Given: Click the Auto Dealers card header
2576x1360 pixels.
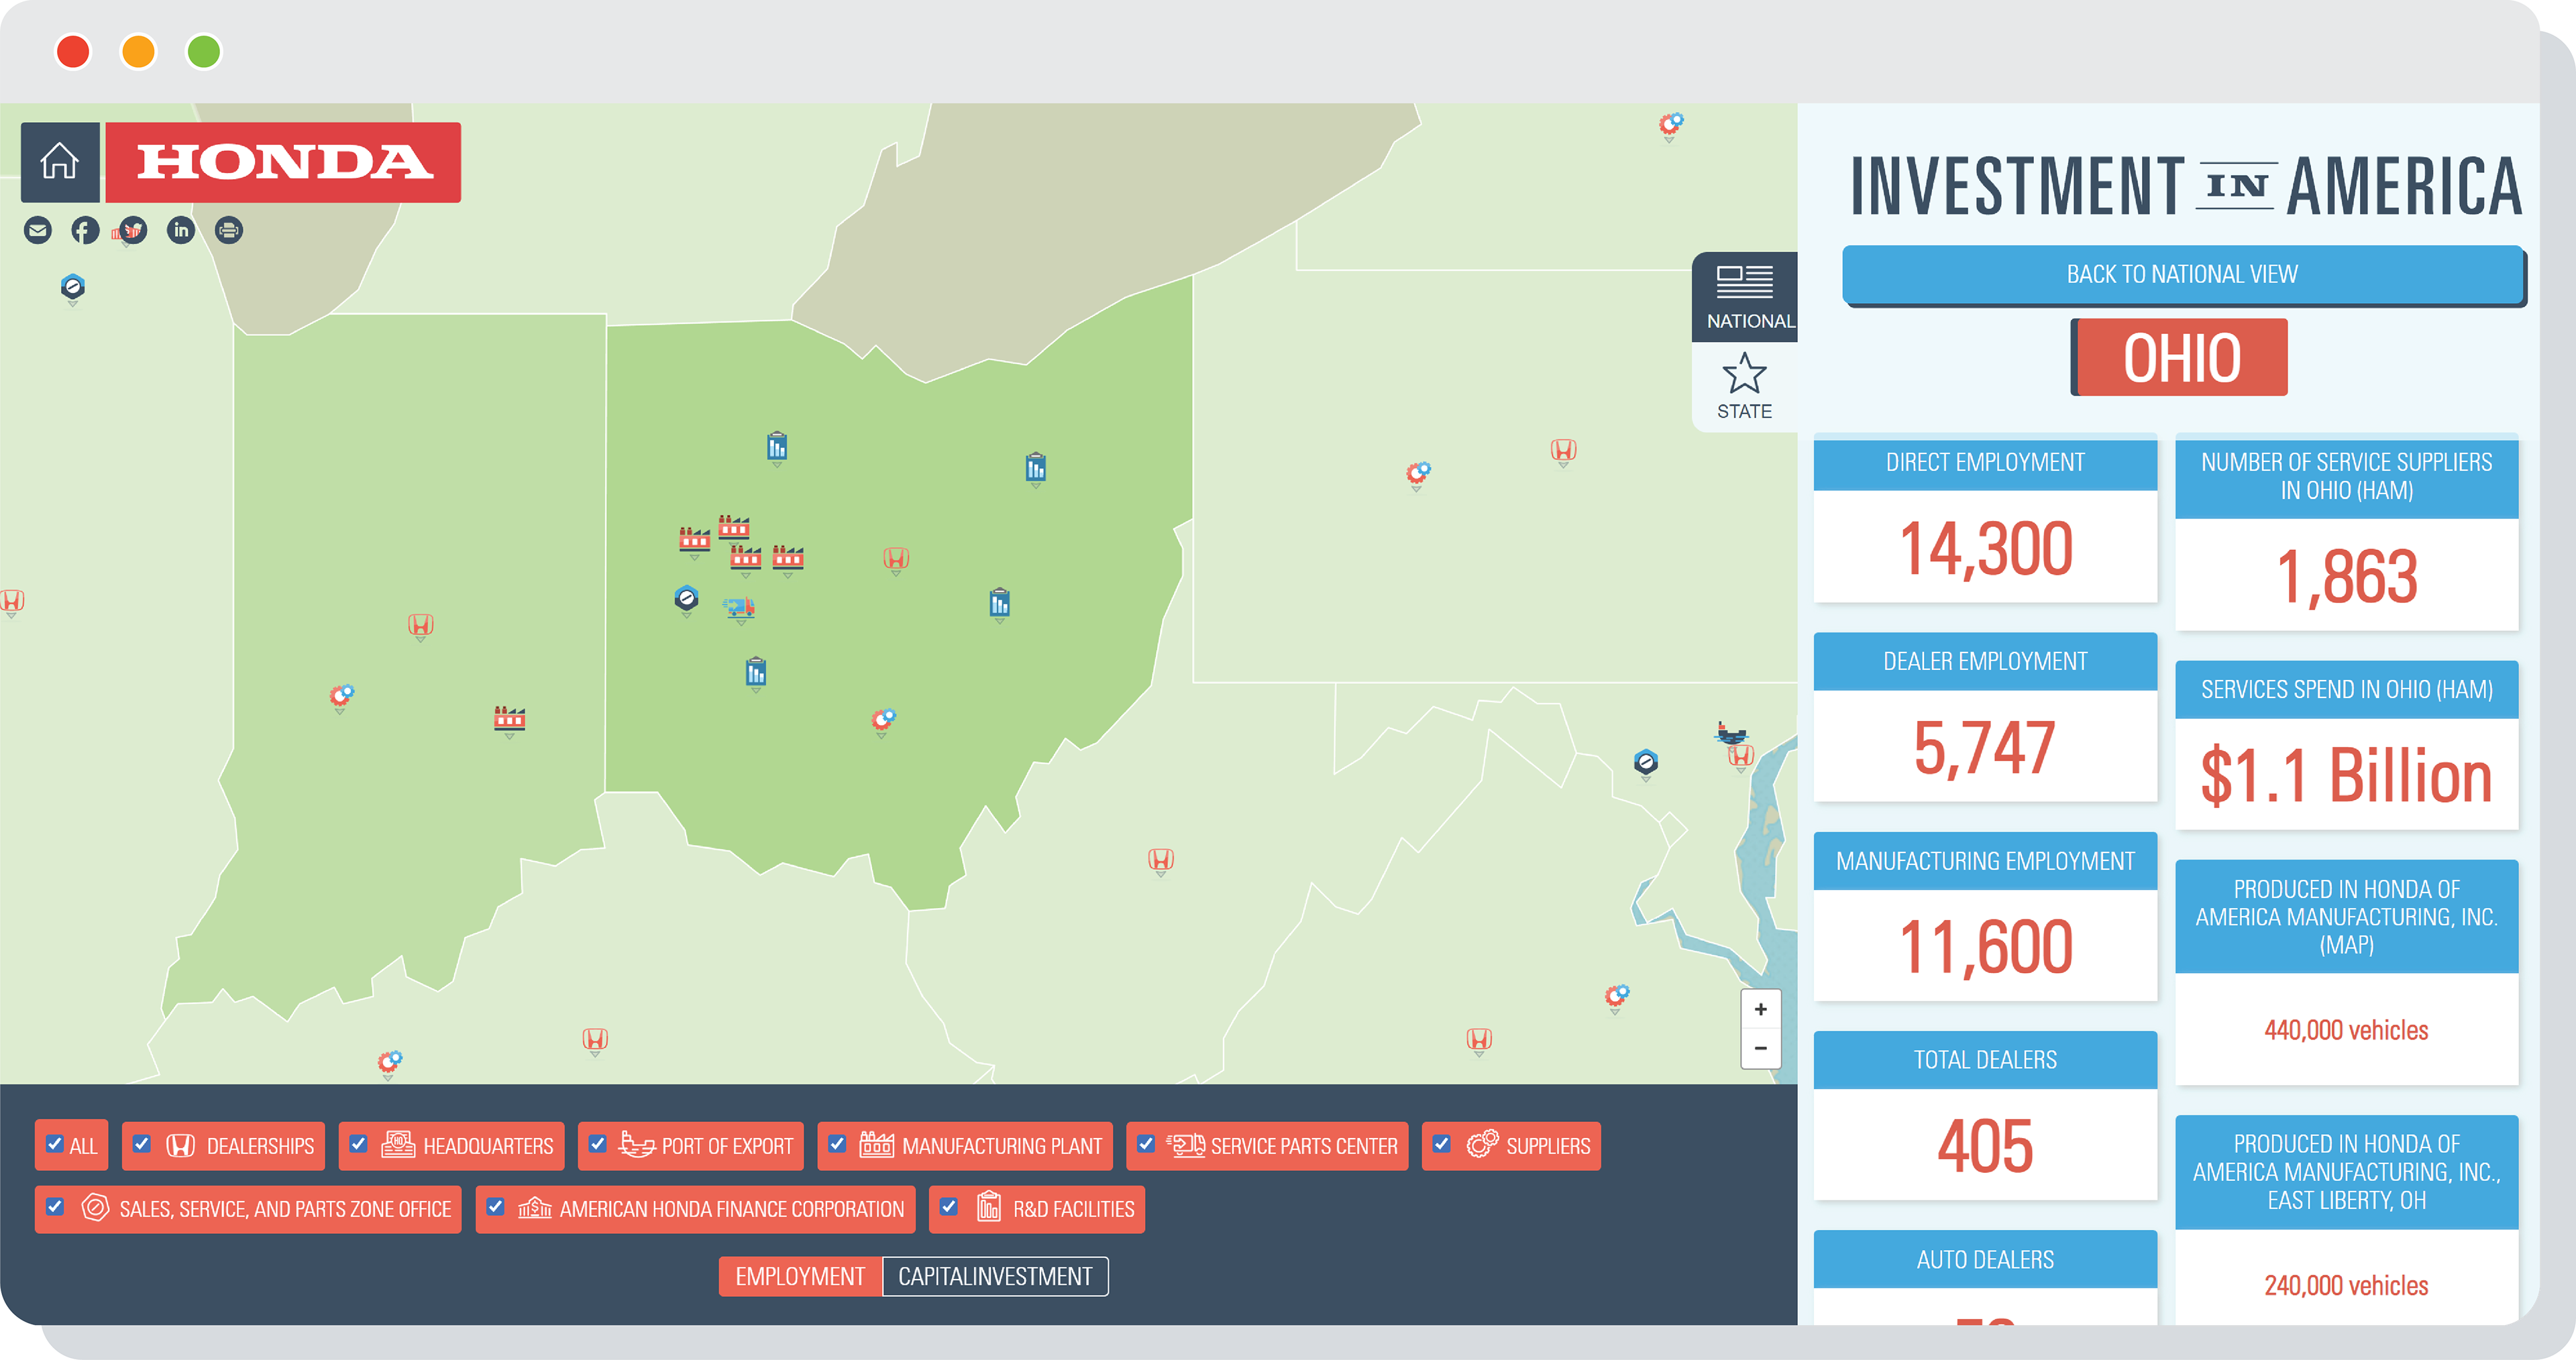Looking at the screenshot, I should [1985, 1259].
